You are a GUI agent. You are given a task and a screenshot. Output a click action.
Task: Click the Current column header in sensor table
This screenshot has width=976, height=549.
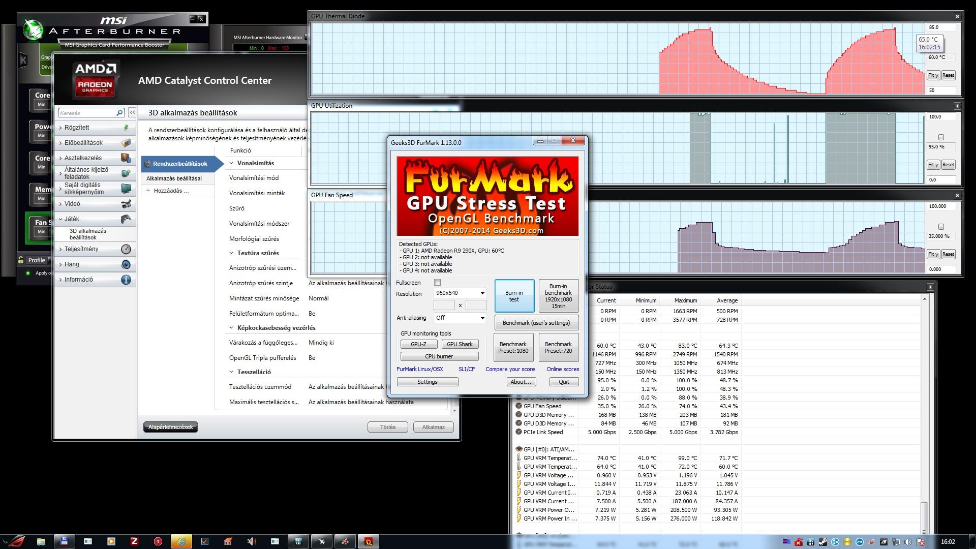point(606,300)
